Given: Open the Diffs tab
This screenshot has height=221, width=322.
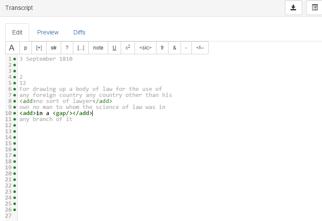Looking at the screenshot, I should [x=79, y=32].
